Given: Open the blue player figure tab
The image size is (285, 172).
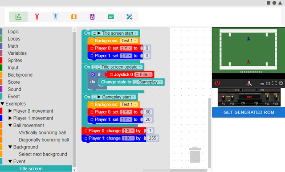Looking at the screenshot, I should pos(55,17).
